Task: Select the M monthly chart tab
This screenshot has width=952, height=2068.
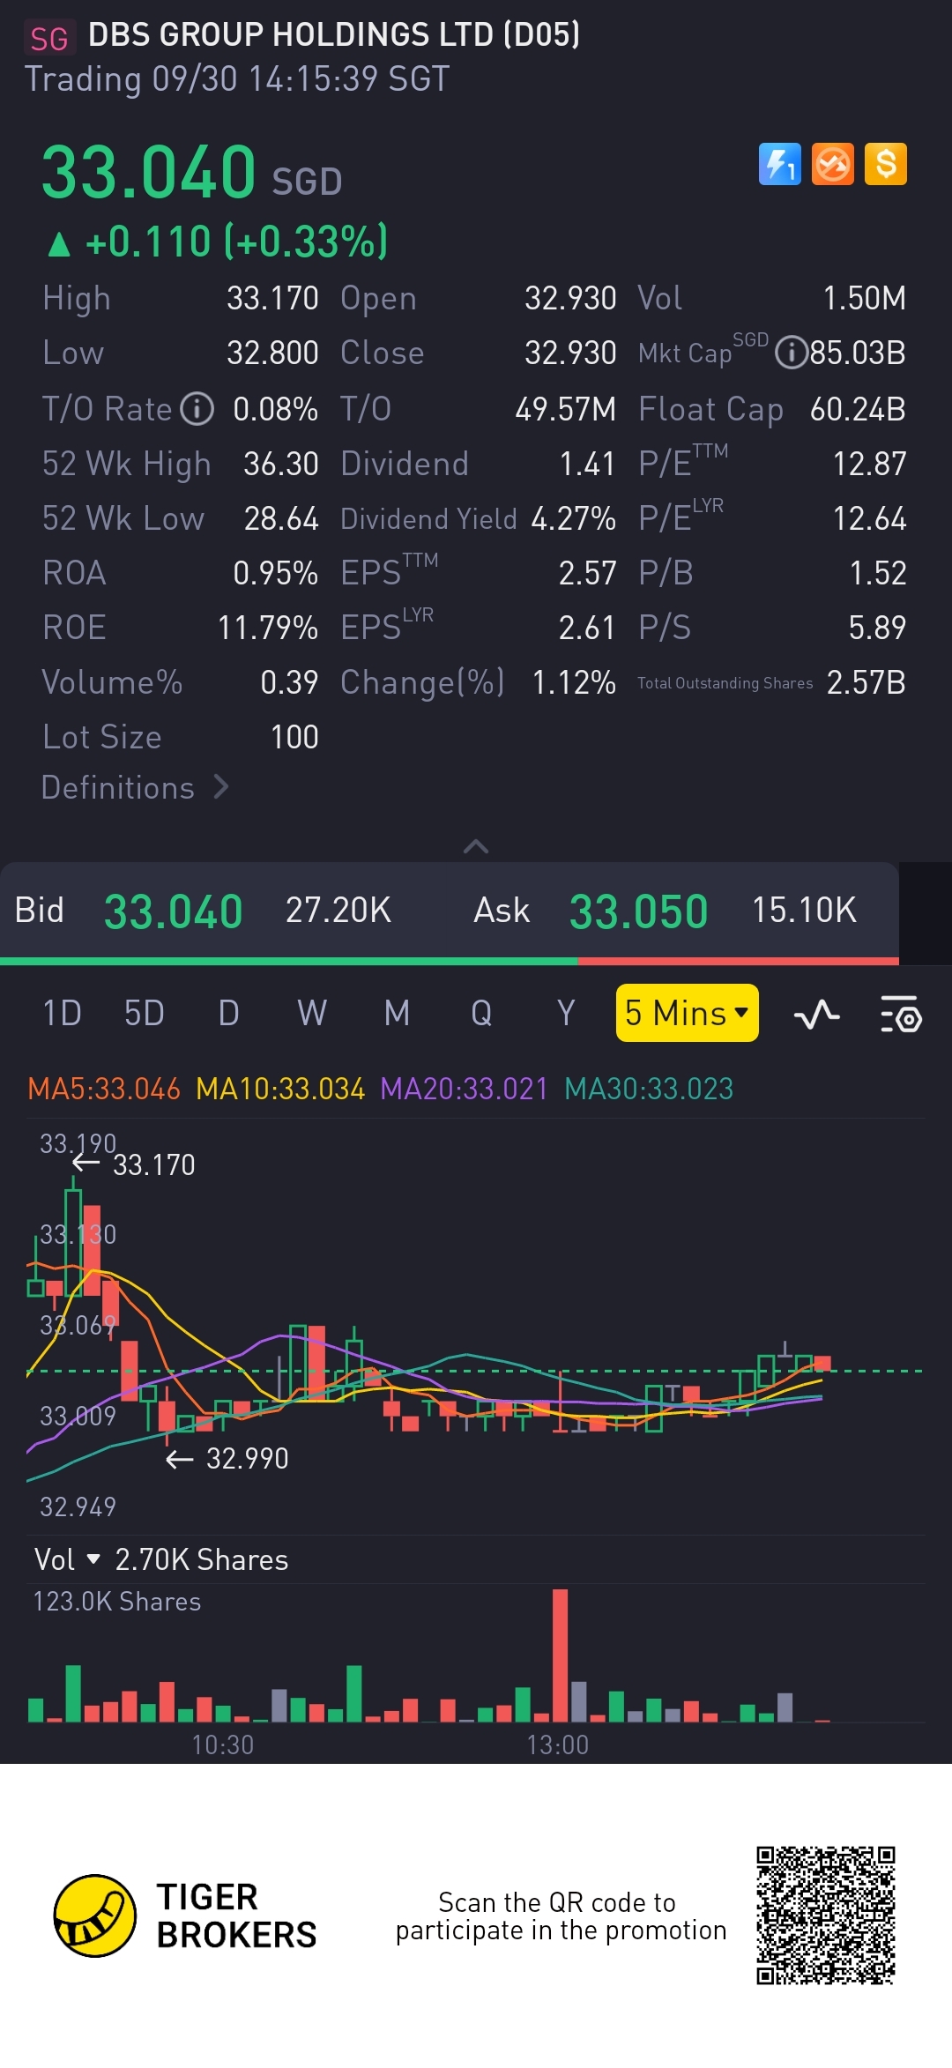Action: click(x=397, y=1014)
